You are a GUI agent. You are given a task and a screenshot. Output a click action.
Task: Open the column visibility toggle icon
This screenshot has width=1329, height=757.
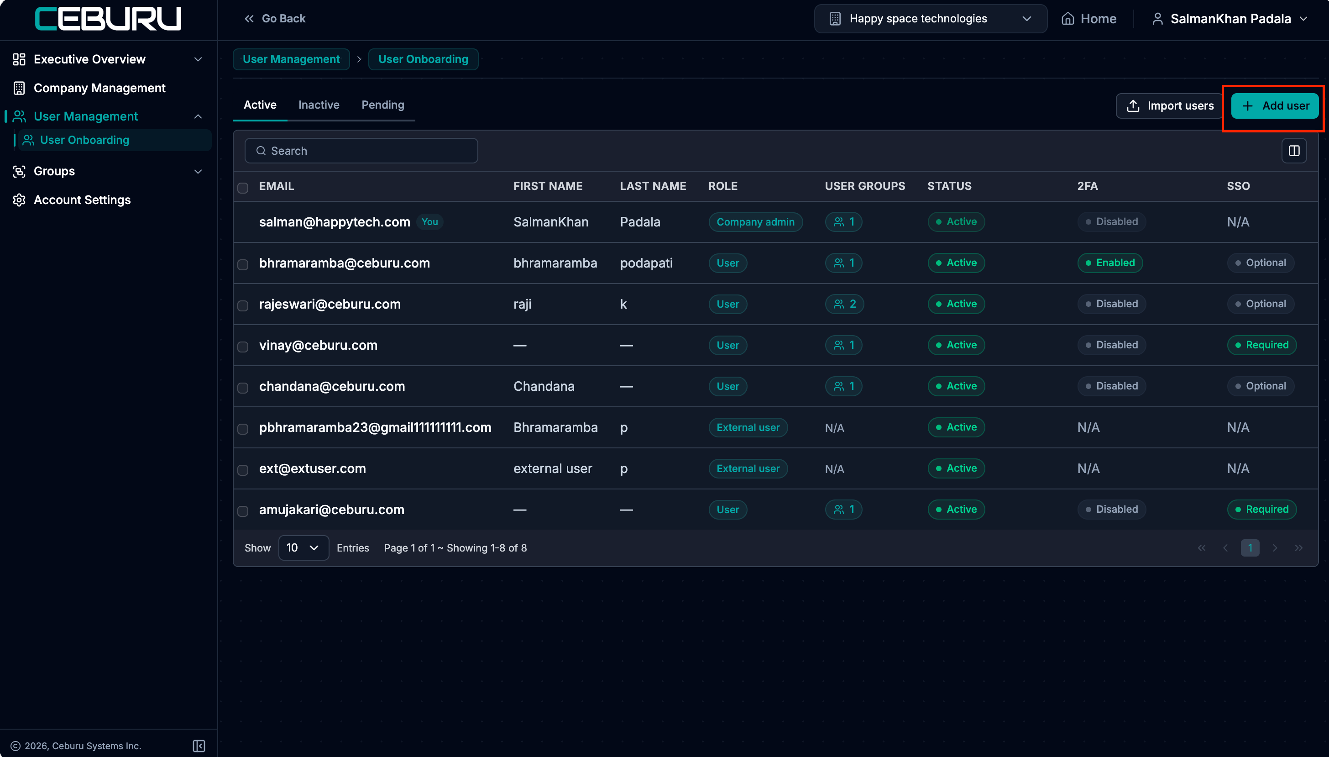[x=1294, y=151]
